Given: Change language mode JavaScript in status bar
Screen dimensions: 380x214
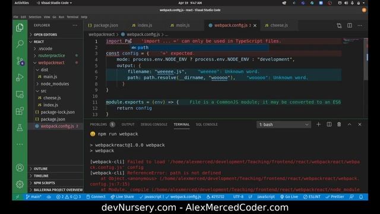Looking at the screenshot, I should (x=266, y=197).
